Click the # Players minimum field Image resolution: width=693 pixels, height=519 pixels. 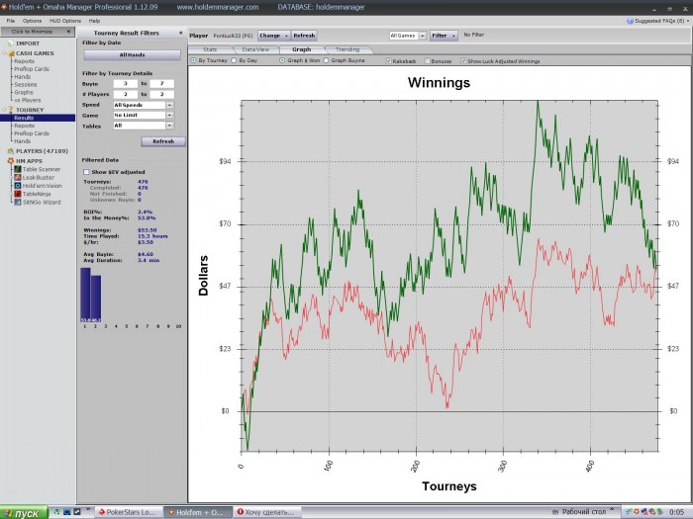point(126,94)
